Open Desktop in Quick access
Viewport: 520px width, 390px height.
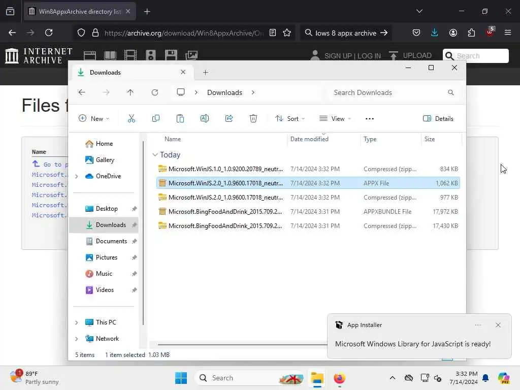click(107, 209)
